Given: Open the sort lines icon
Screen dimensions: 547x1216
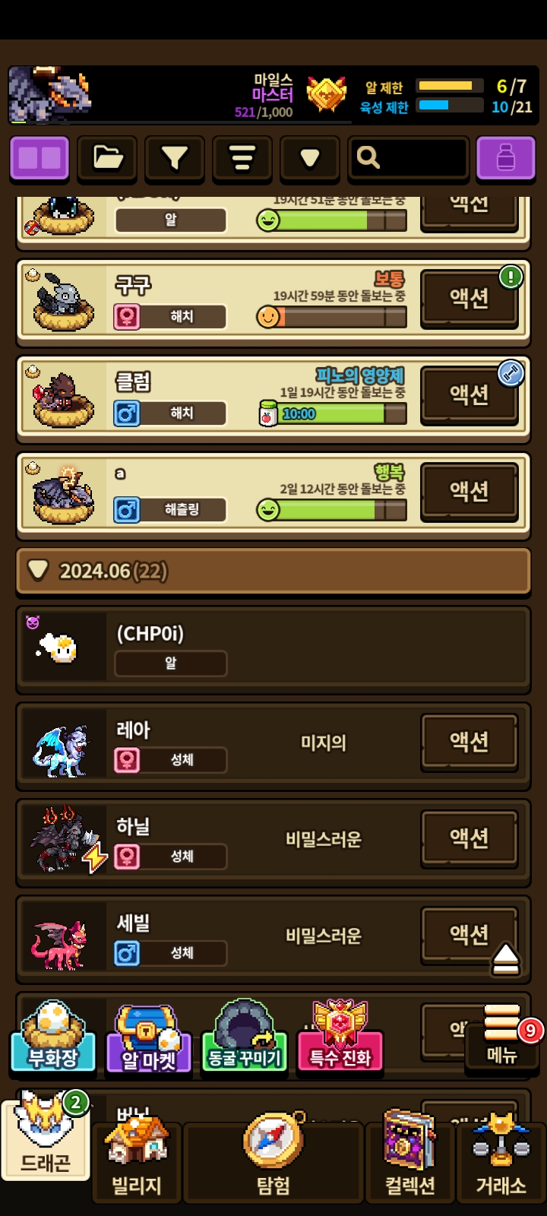Looking at the screenshot, I should tap(242, 158).
